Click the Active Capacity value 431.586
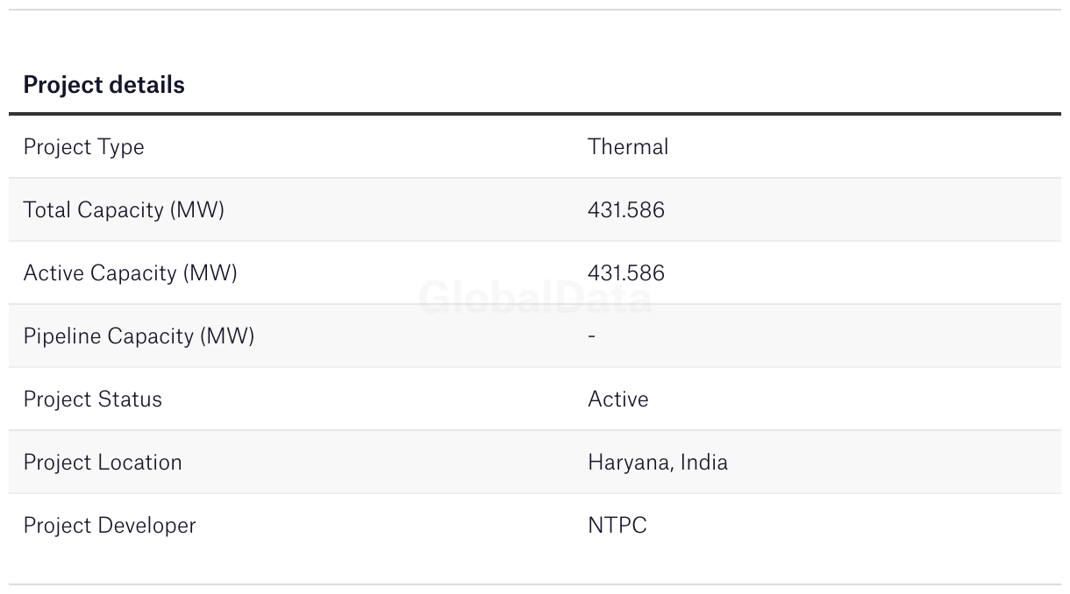The height and width of the screenshot is (594, 1070). 626,273
